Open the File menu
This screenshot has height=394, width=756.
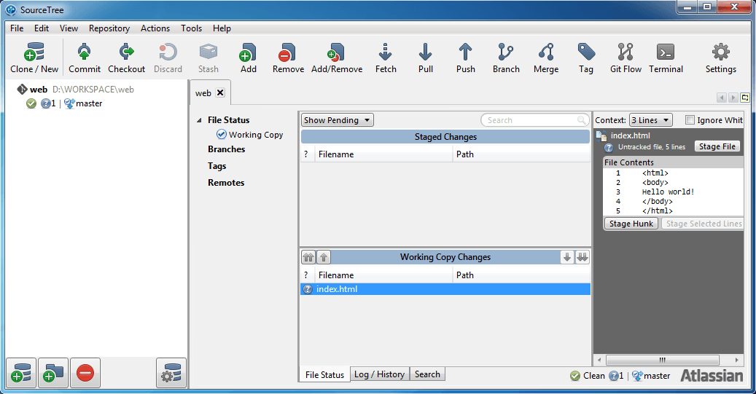coord(17,28)
